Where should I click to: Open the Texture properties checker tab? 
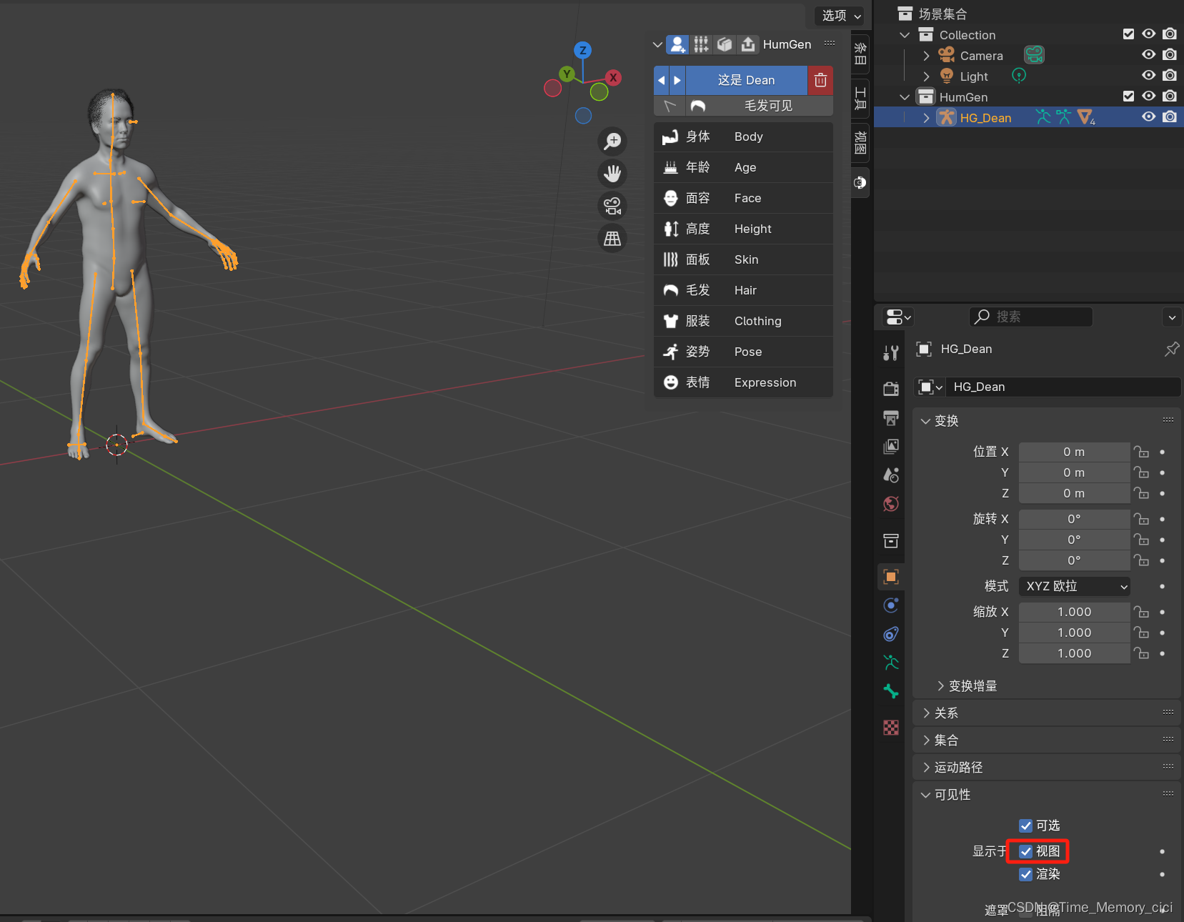(x=891, y=728)
